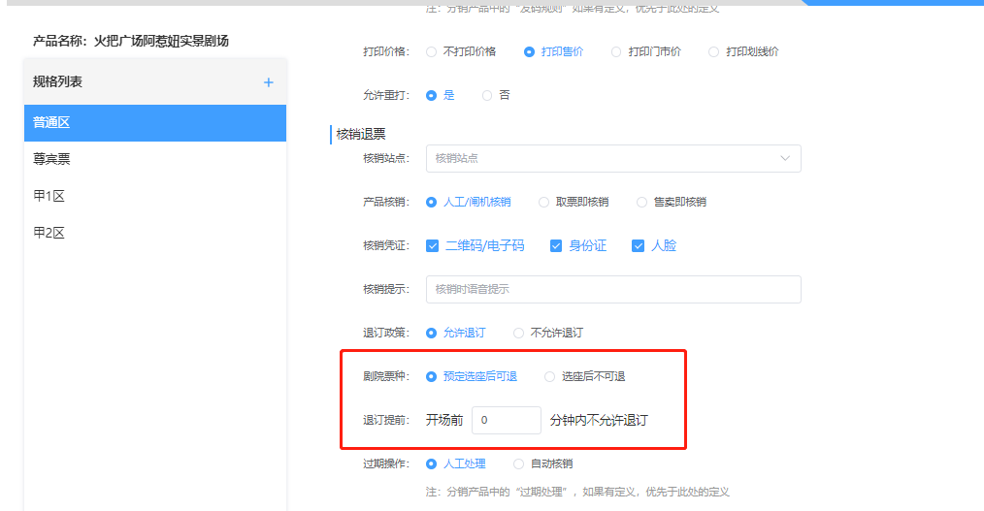
Task: Select the 打印划线价 radio button
Action: coord(714,52)
